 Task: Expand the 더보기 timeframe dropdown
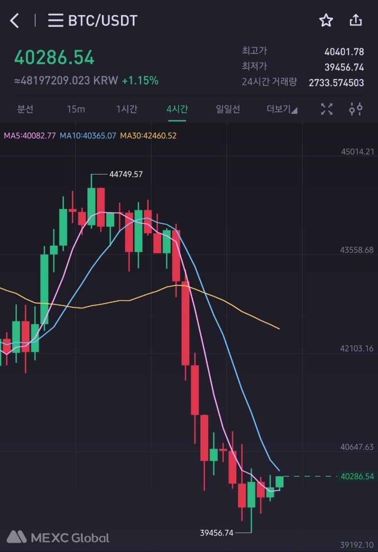point(282,109)
